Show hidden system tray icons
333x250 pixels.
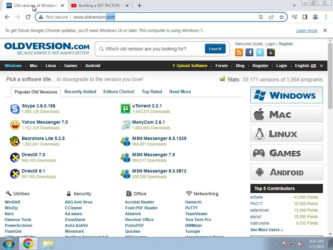[x=276, y=244]
